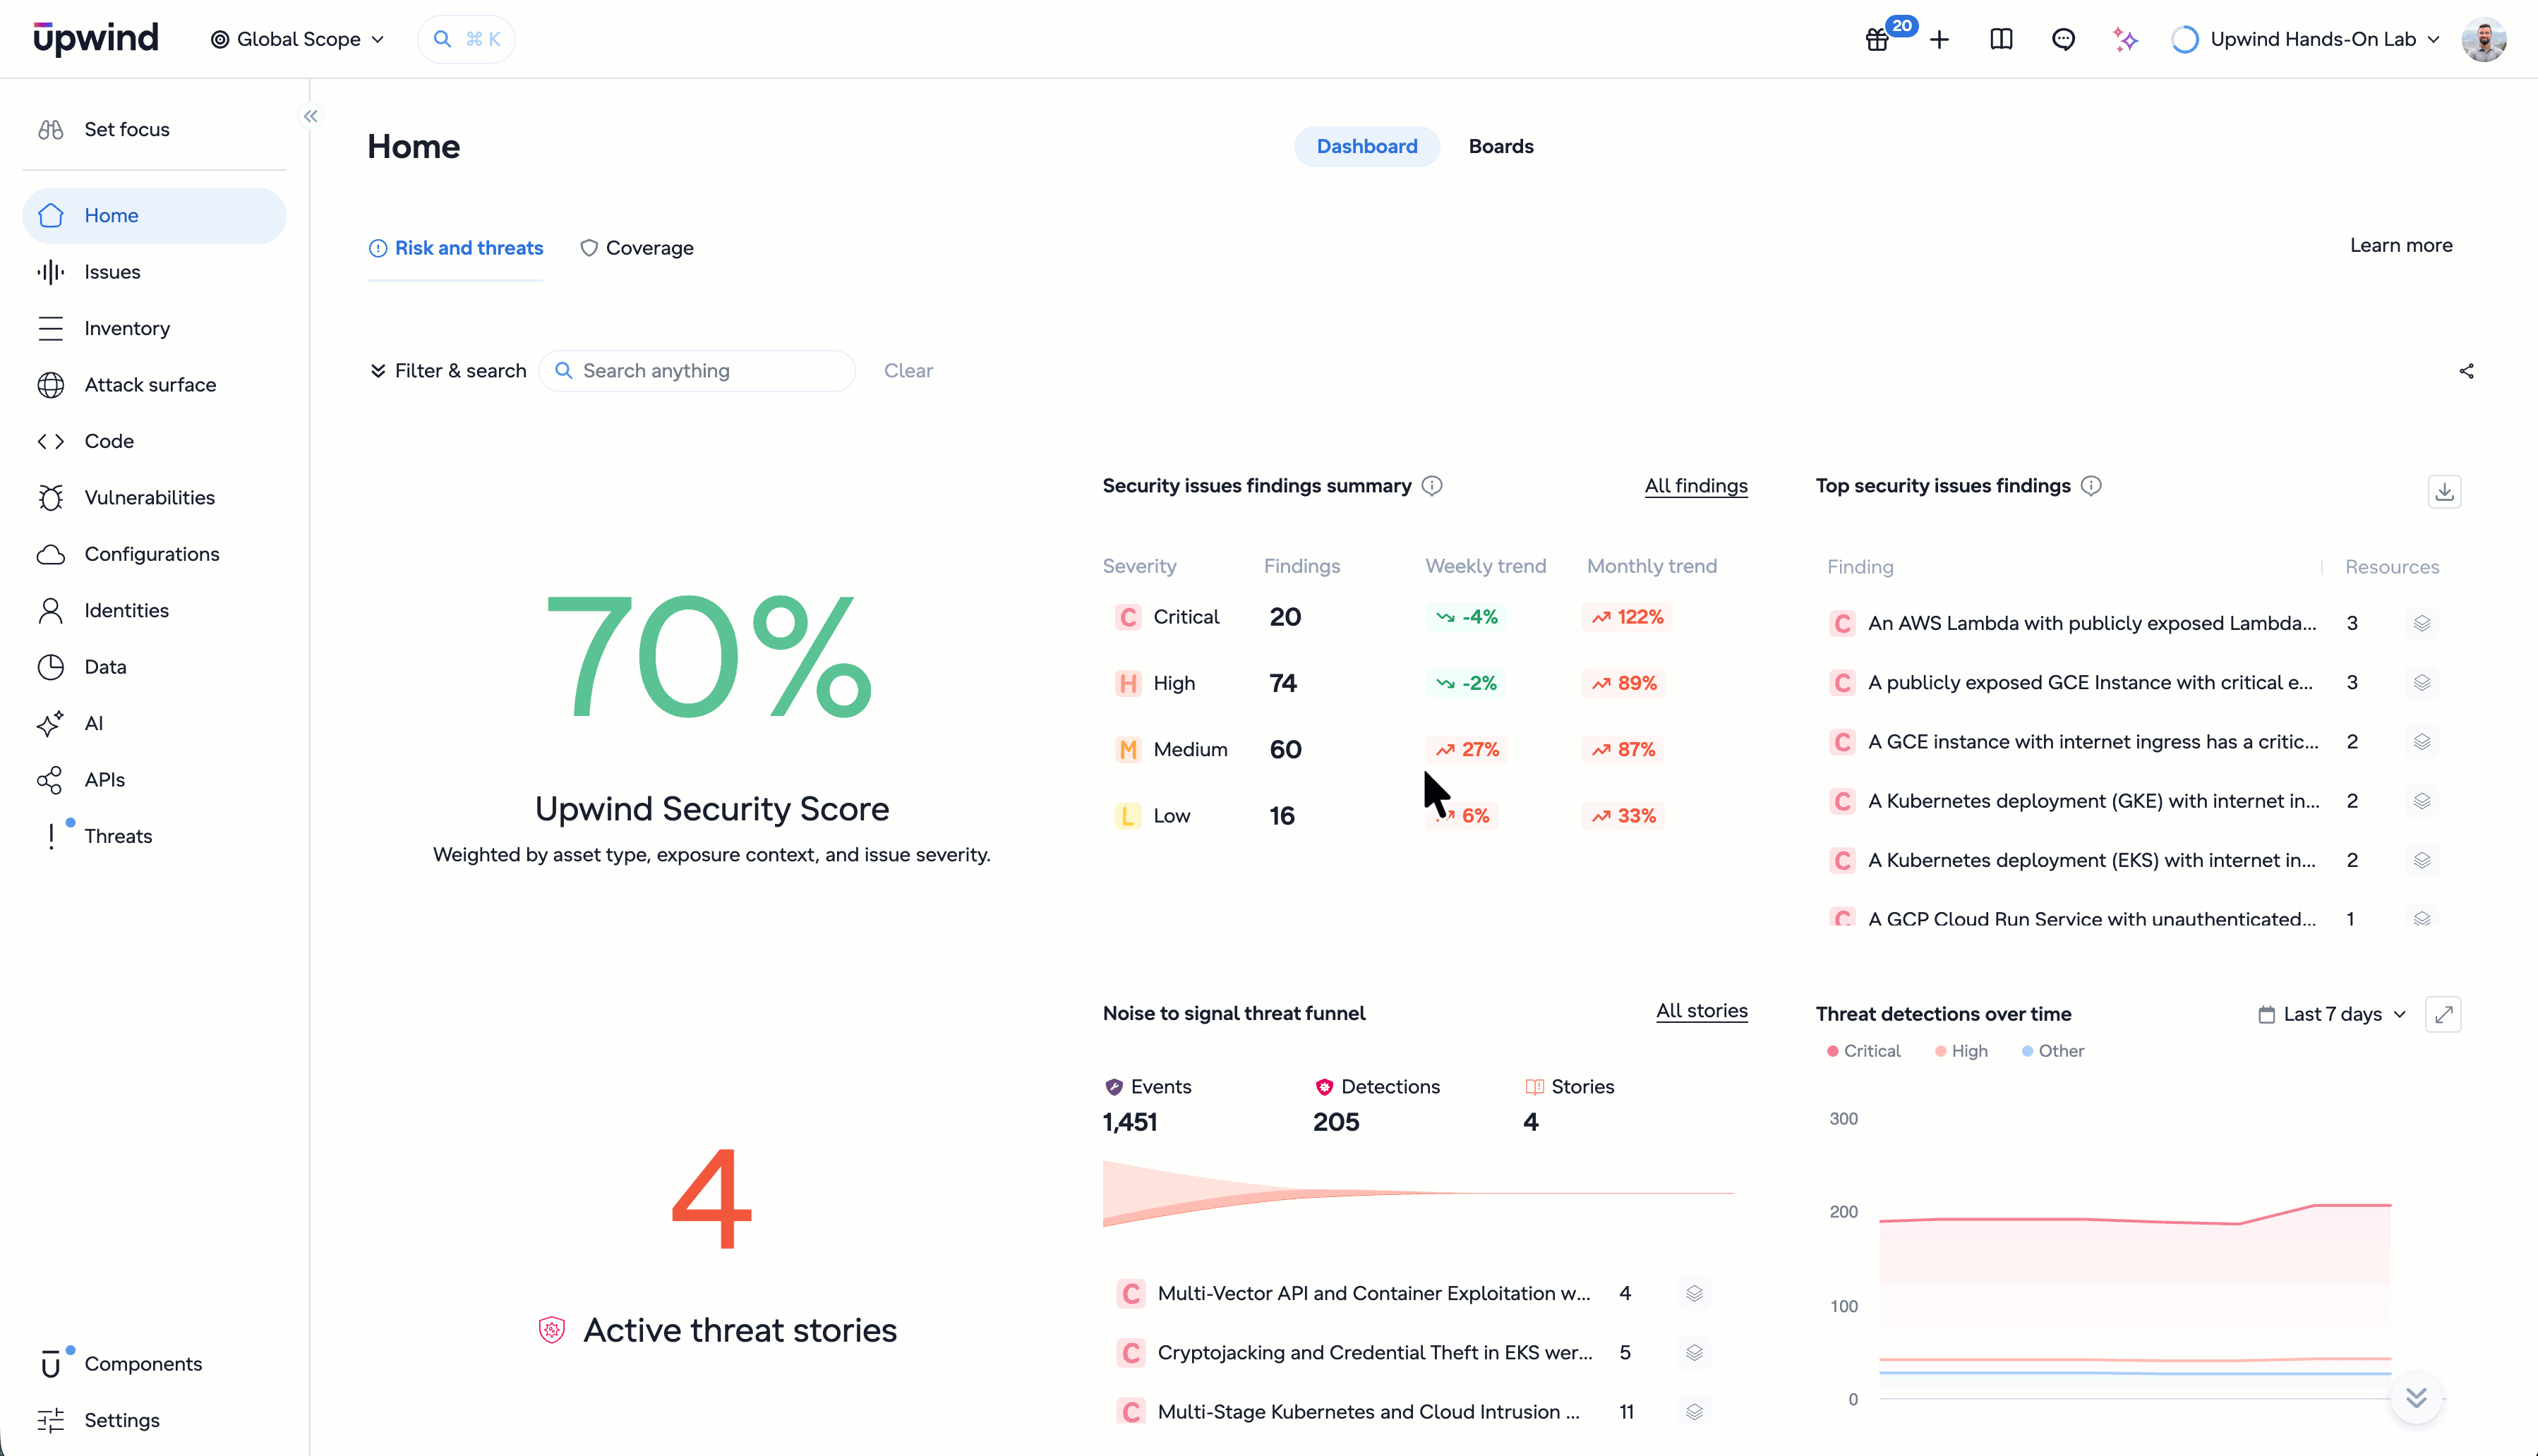Click the Clear filter button
2538x1456 pixels.
(908, 371)
